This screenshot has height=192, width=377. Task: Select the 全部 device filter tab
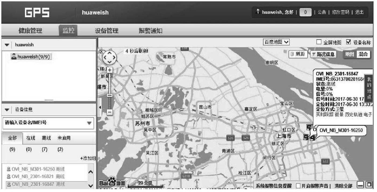tap(12, 138)
